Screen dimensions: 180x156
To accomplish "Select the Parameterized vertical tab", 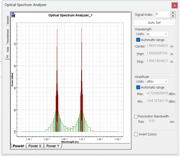I will [x=8, y=36].
